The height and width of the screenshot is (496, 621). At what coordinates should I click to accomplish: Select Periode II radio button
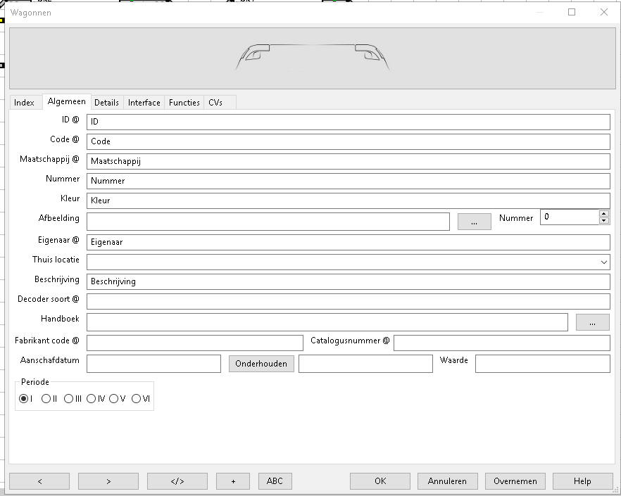46,399
